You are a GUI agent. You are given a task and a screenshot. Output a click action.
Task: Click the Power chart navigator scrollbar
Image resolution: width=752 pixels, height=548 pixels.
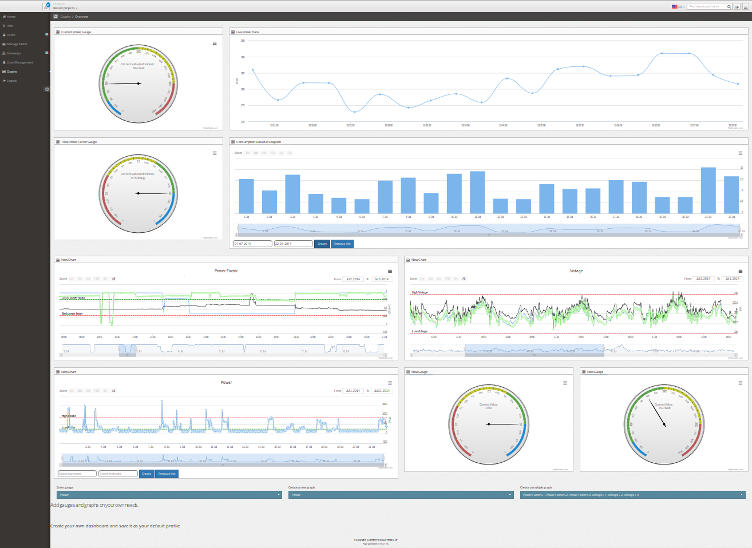[x=223, y=465]
